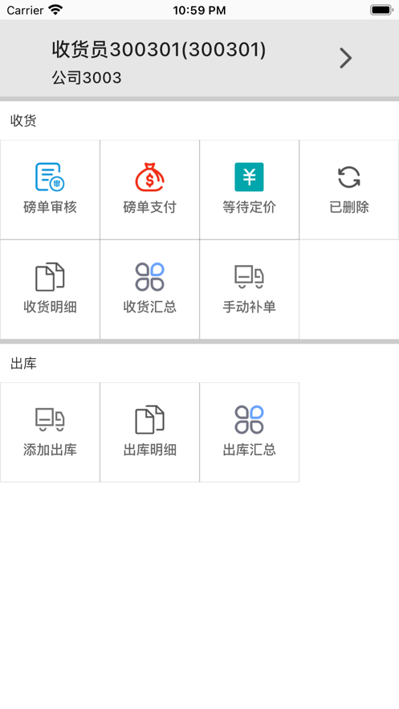Select the 磅单支付 text label
Screen dimensions: 399x709
pyautogui.click(x=149, y=207)
